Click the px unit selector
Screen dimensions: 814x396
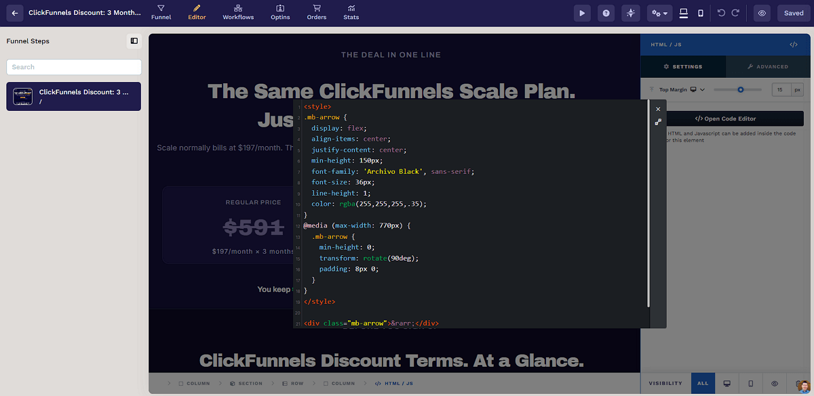[x=797, y=89]
